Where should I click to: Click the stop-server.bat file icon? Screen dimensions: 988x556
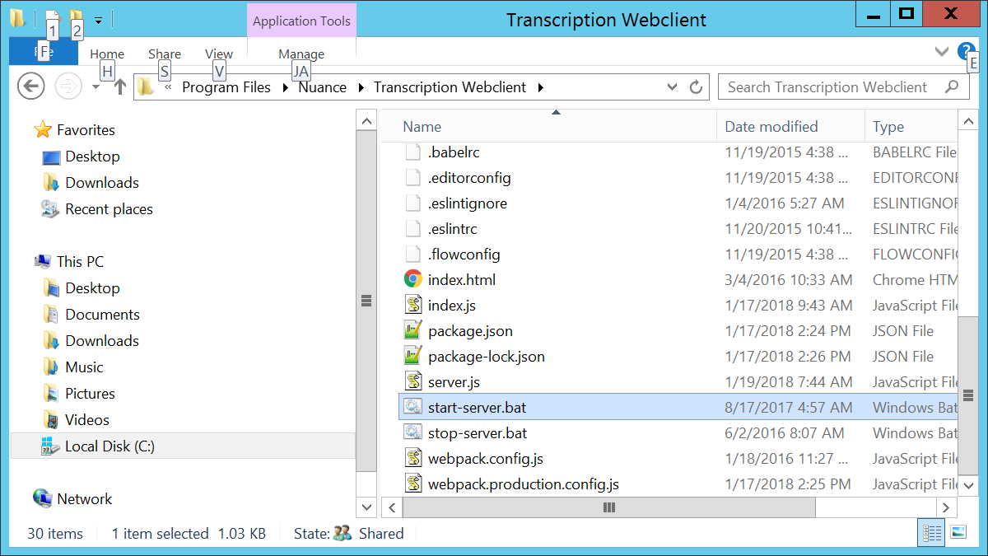413,433
